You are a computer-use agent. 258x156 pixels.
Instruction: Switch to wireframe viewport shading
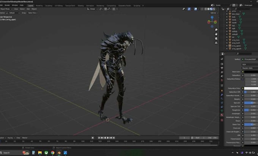coord(206,9)
